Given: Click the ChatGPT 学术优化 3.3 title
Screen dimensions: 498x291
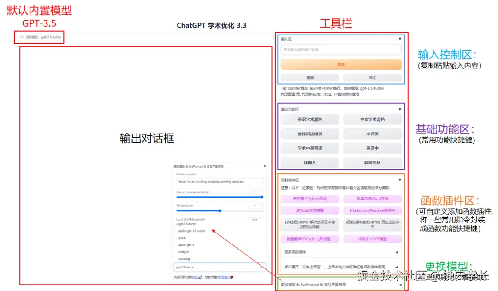Looking at the screenshot, I should coord(212,25).
